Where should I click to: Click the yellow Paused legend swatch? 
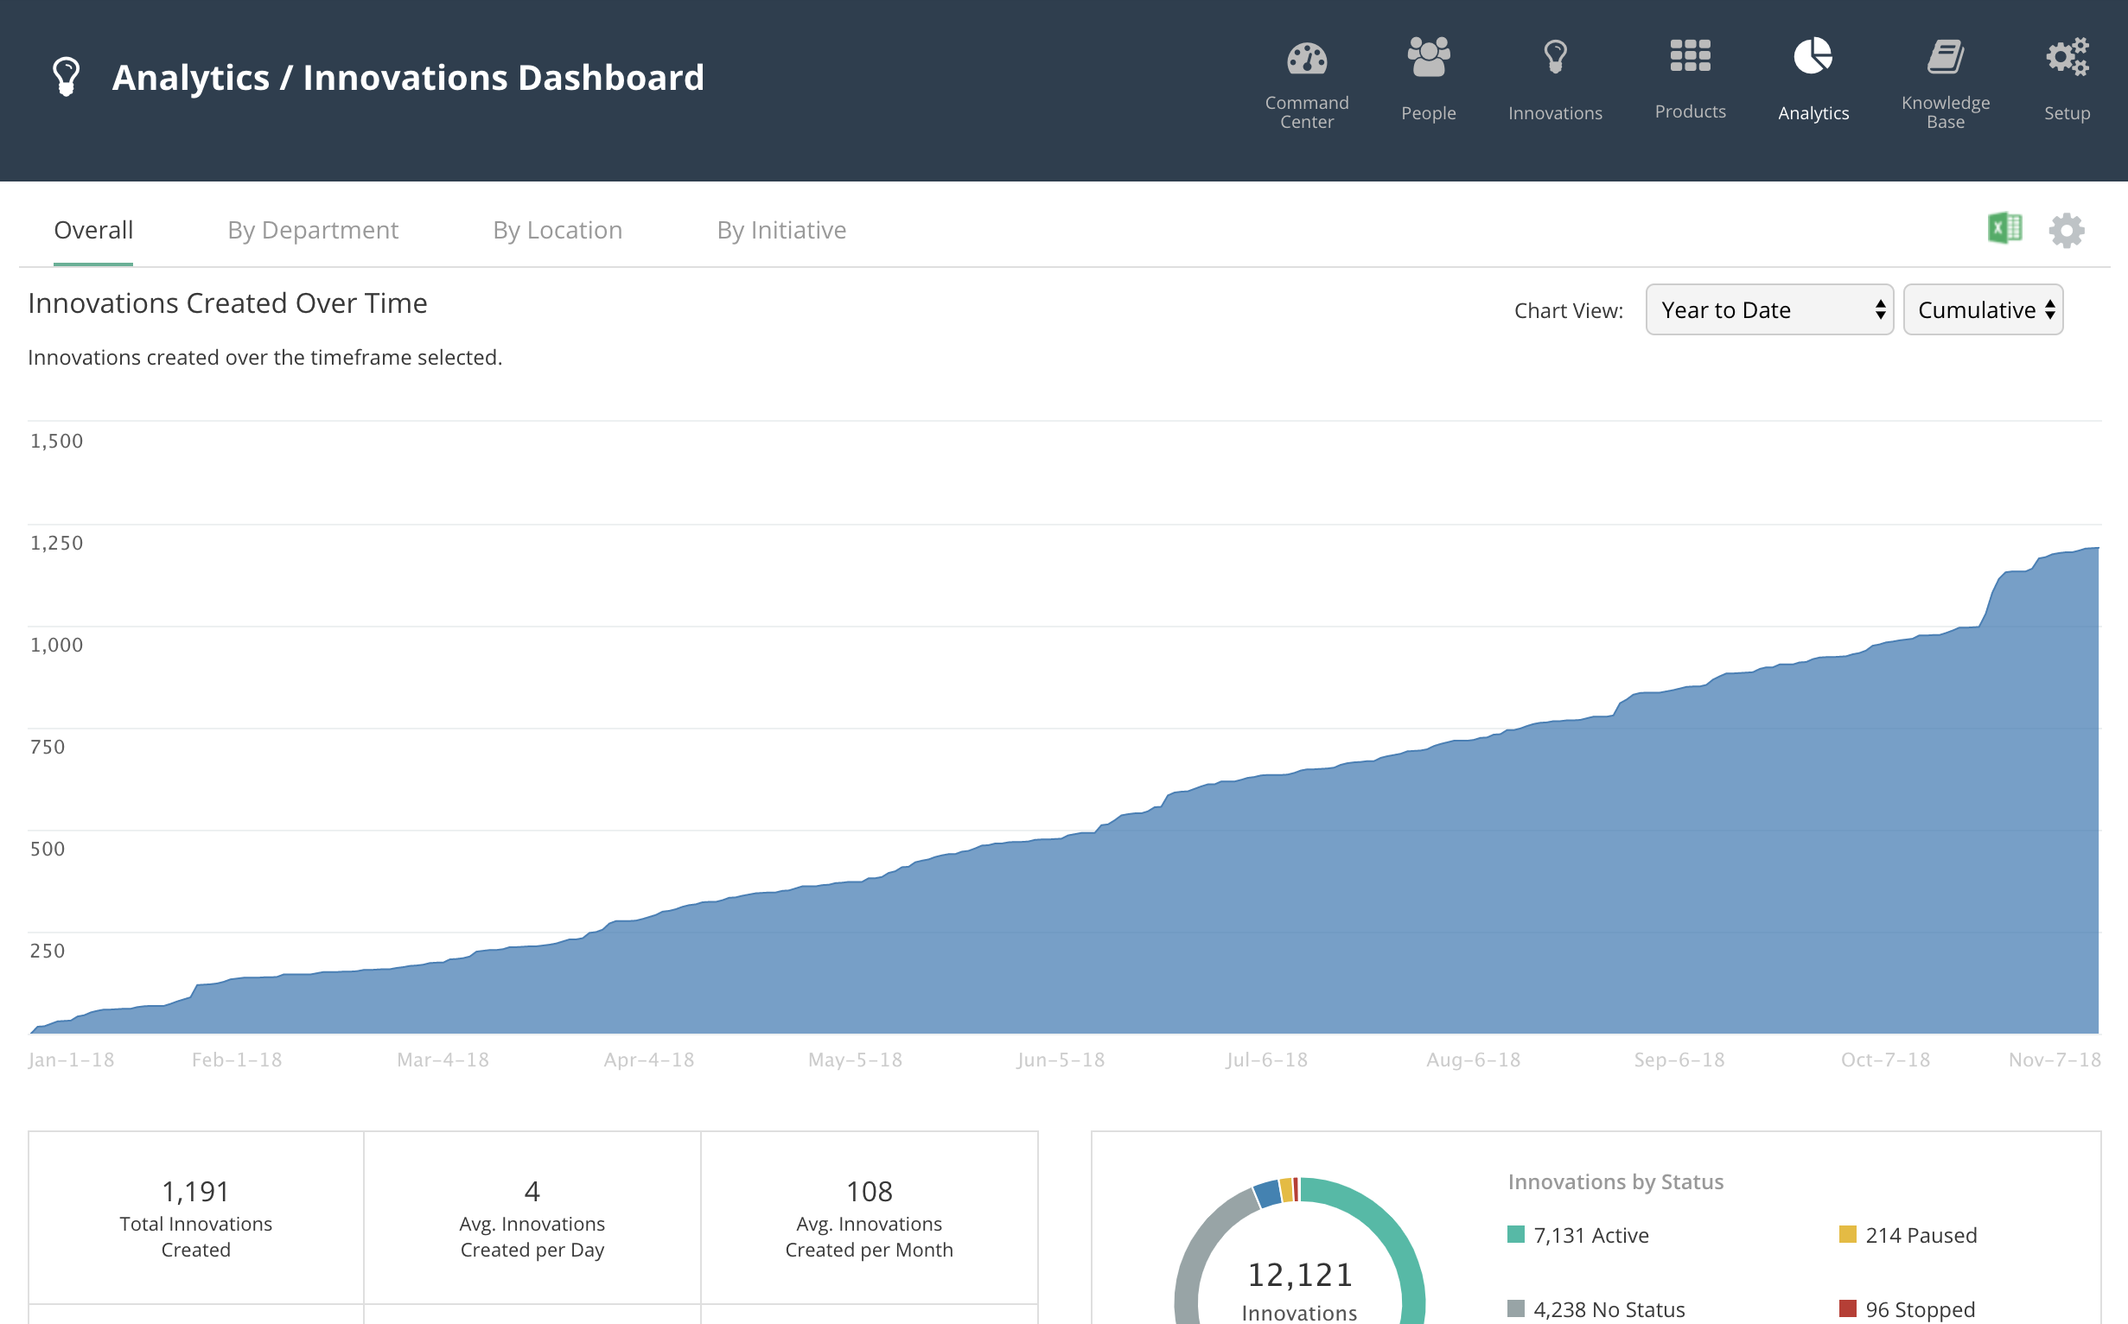coord(1848,1235)
